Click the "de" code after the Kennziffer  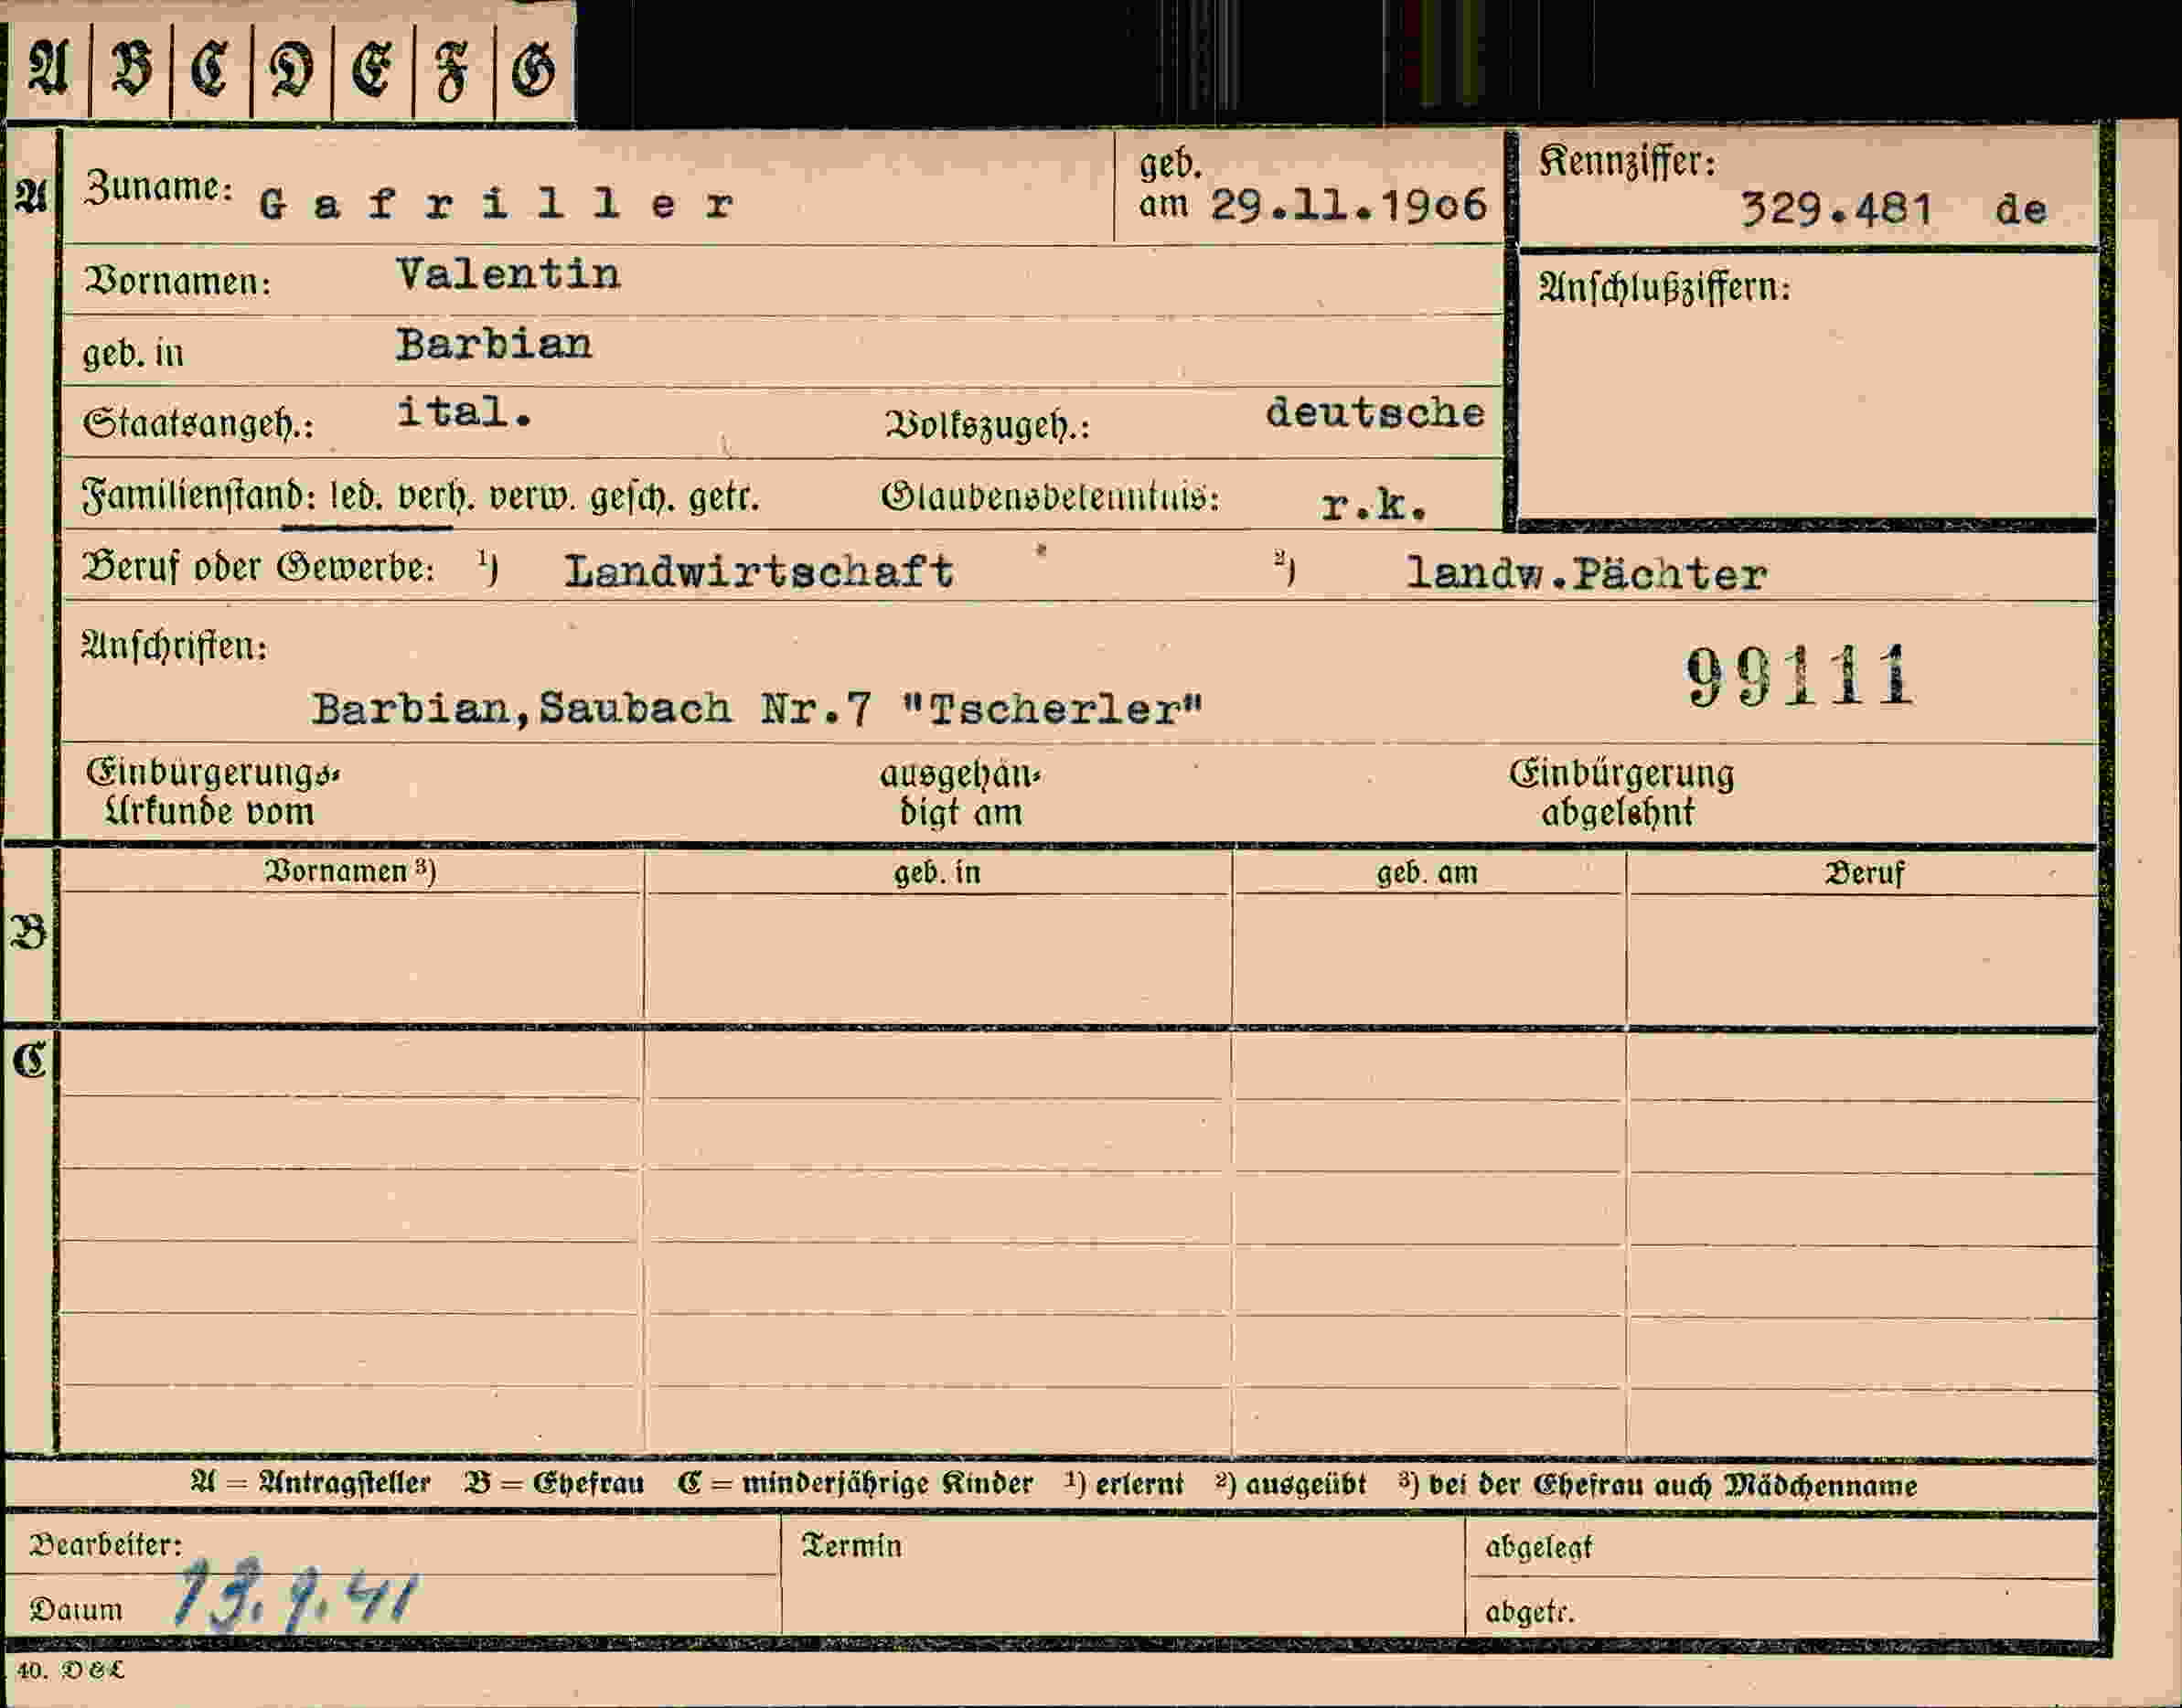(x=2021, y=209)
